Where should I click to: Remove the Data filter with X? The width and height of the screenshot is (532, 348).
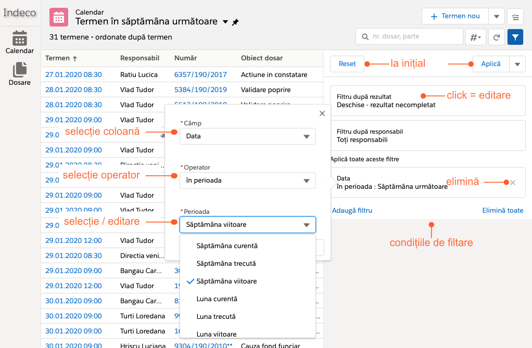pyautogui.click(x=513, y=183)
